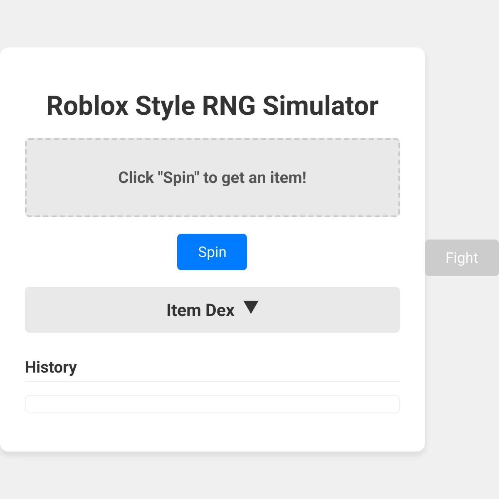Click the History heading
499x499 pixels.
coord(51,367)
